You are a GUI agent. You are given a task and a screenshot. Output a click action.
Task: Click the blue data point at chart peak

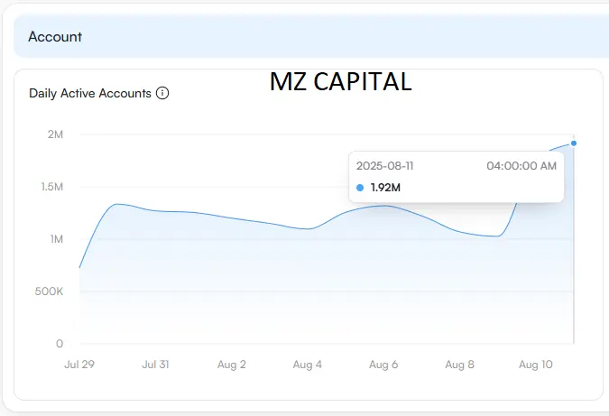tap(574, 143)
